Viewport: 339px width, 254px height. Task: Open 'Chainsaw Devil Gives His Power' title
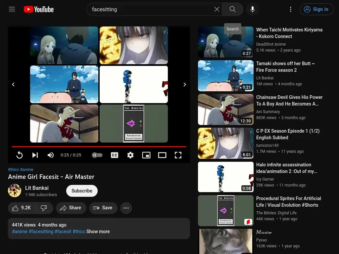click(x=289, y=101)
